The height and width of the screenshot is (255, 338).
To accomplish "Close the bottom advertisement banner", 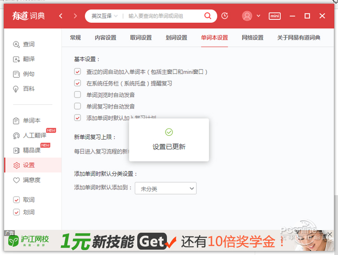I will (330, 234).
